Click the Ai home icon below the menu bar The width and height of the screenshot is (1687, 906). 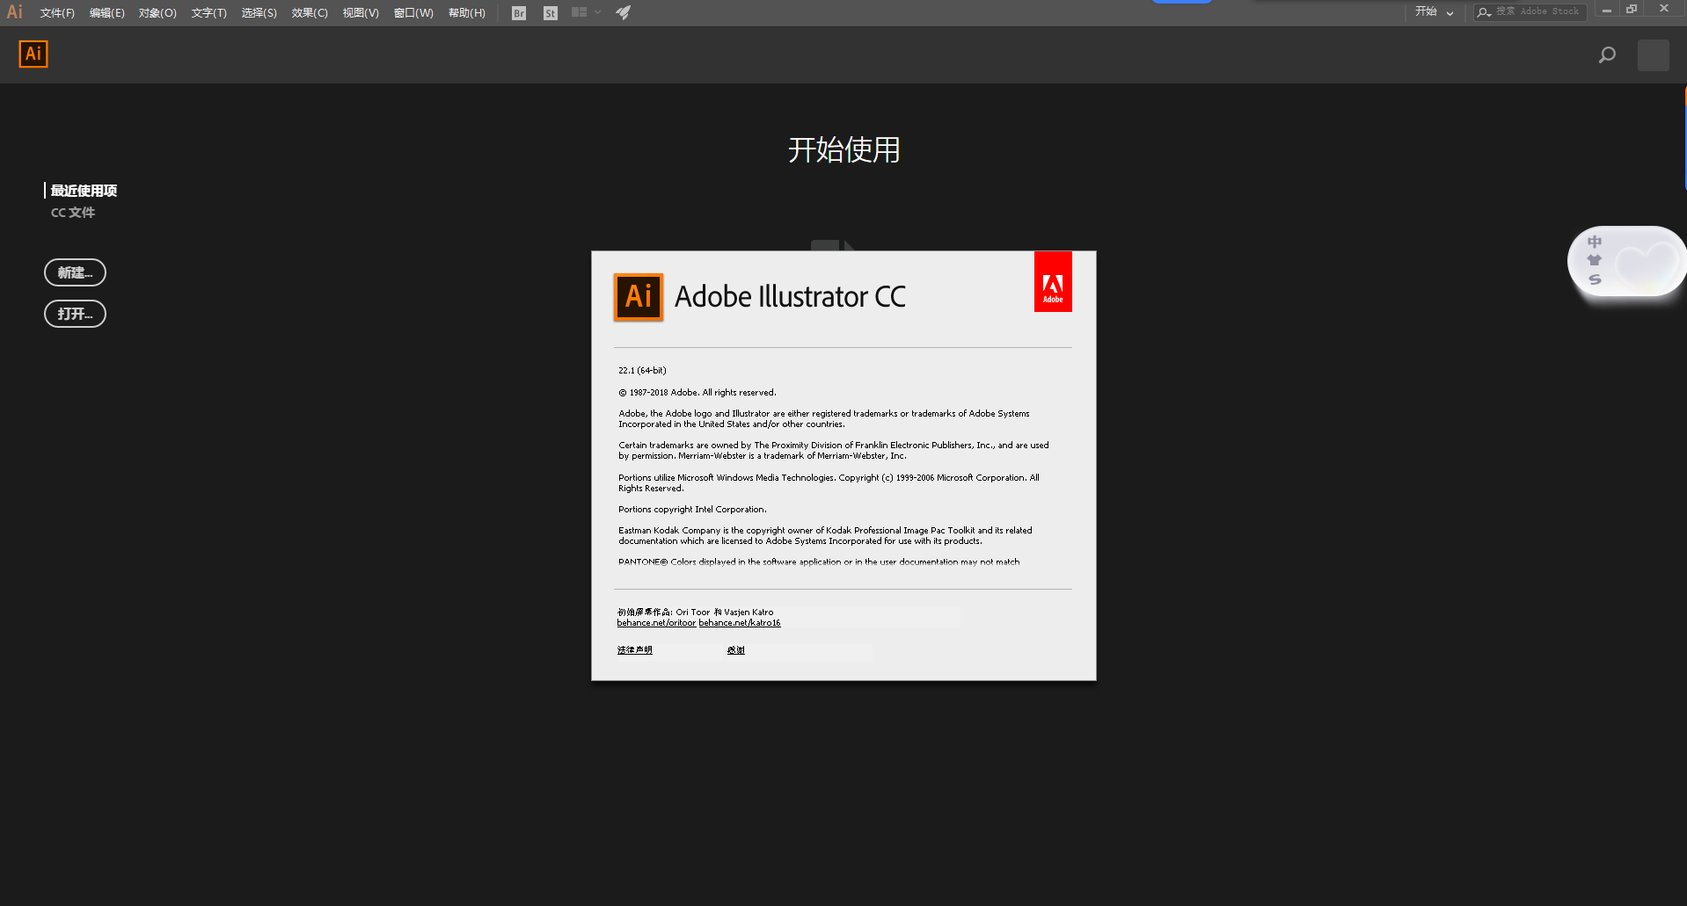click(33, 54)
